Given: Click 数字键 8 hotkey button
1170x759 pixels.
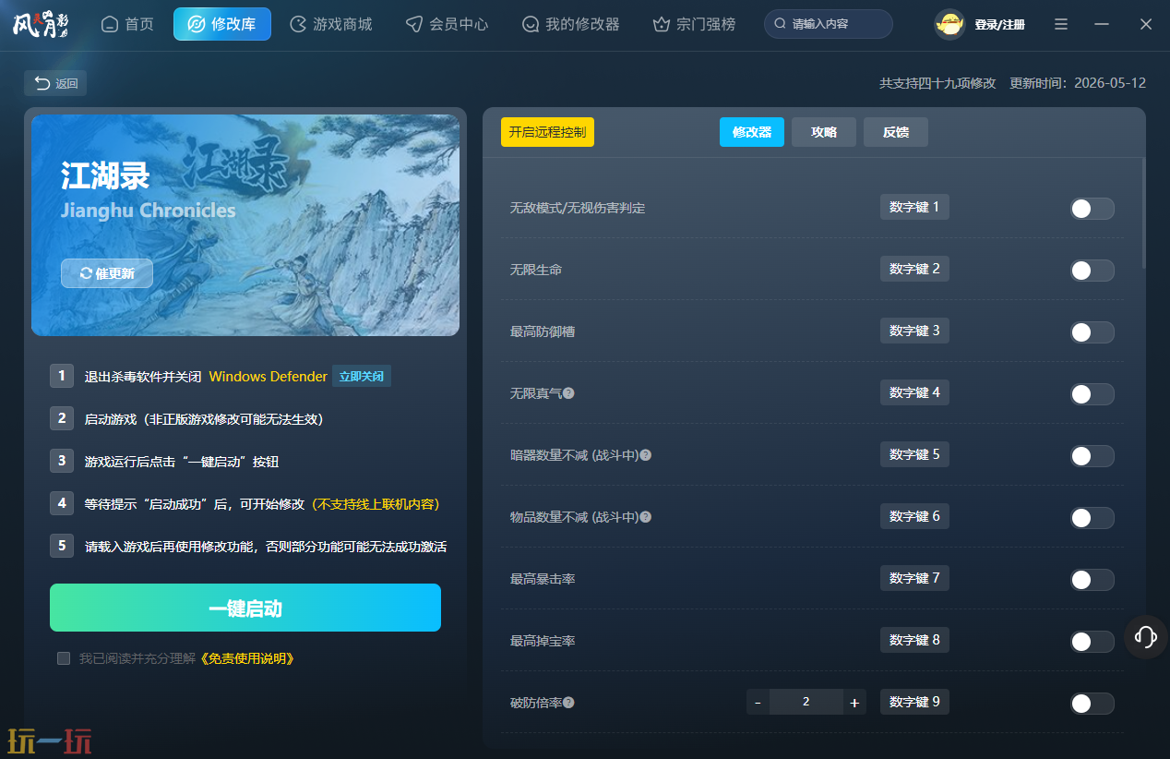Looking at the screenshot, I should tap(914, 640).
